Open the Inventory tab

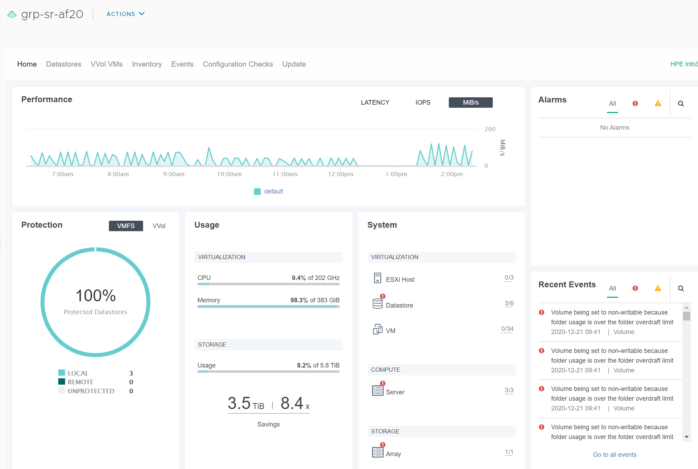tap(147, 64)
